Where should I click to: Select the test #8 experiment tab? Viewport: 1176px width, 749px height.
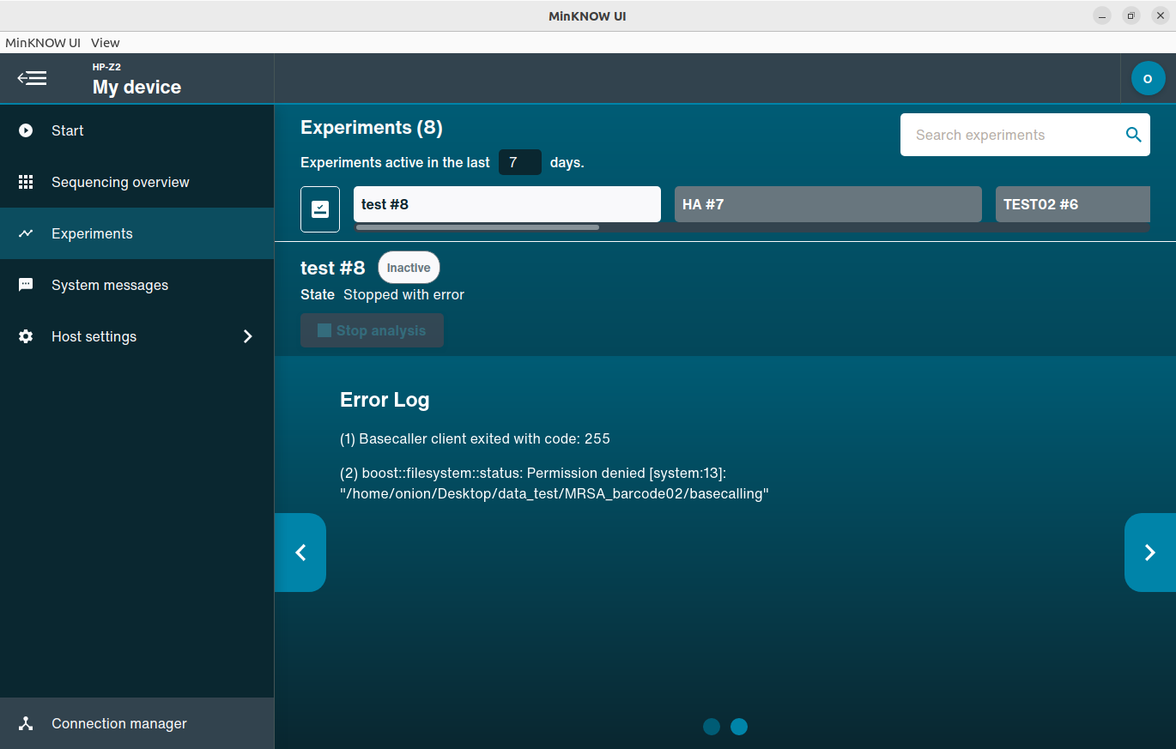tap(507, 204)
